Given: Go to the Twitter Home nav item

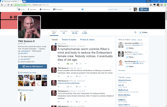Looking at the screenshot, I should pos(21,9).
